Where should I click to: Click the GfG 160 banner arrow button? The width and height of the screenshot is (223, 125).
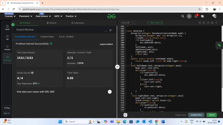click(x=110, y=92)
